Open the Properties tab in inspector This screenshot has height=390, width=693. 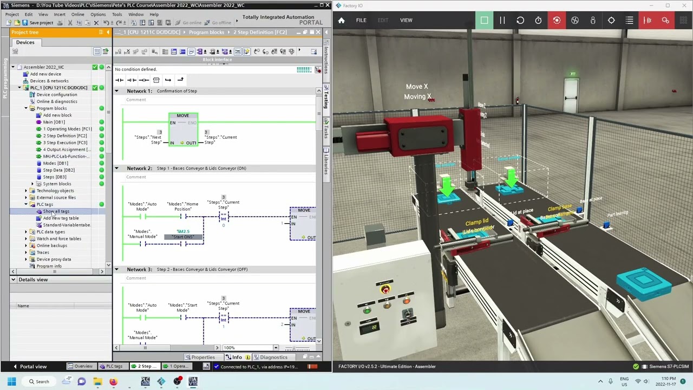200,357
